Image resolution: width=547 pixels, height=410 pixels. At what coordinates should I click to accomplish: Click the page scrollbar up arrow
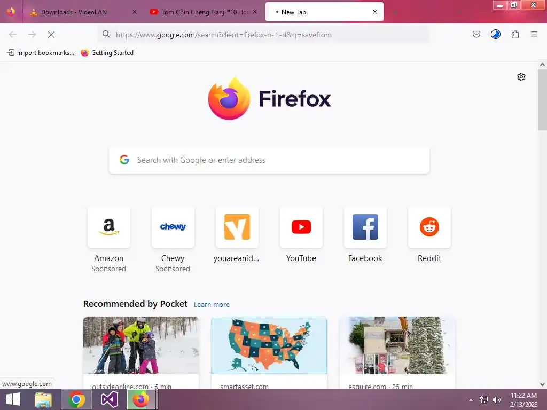[x=542, y=65]
